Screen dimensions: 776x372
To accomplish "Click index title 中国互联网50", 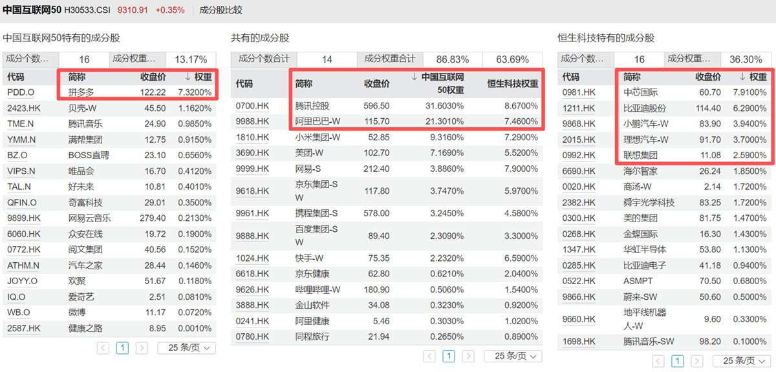I will [32, 10].
